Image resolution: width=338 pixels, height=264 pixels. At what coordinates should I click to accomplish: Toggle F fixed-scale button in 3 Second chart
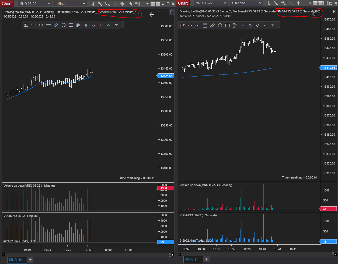(x=334, y=12)
